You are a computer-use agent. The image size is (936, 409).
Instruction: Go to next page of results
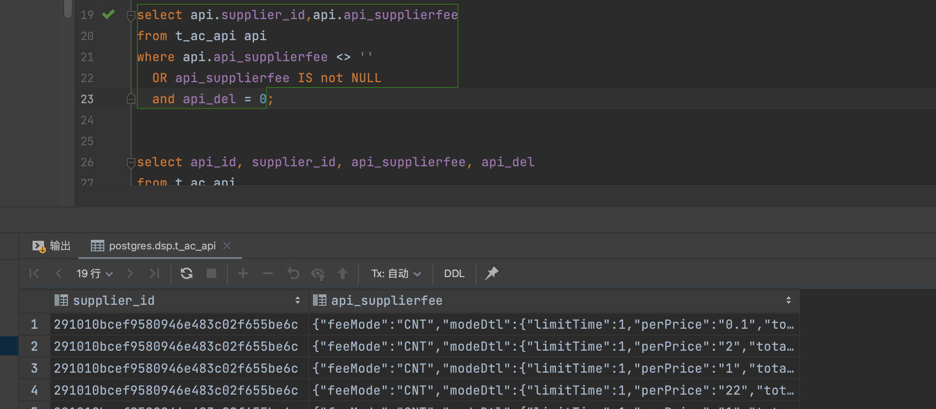click(x=130, y=273)
